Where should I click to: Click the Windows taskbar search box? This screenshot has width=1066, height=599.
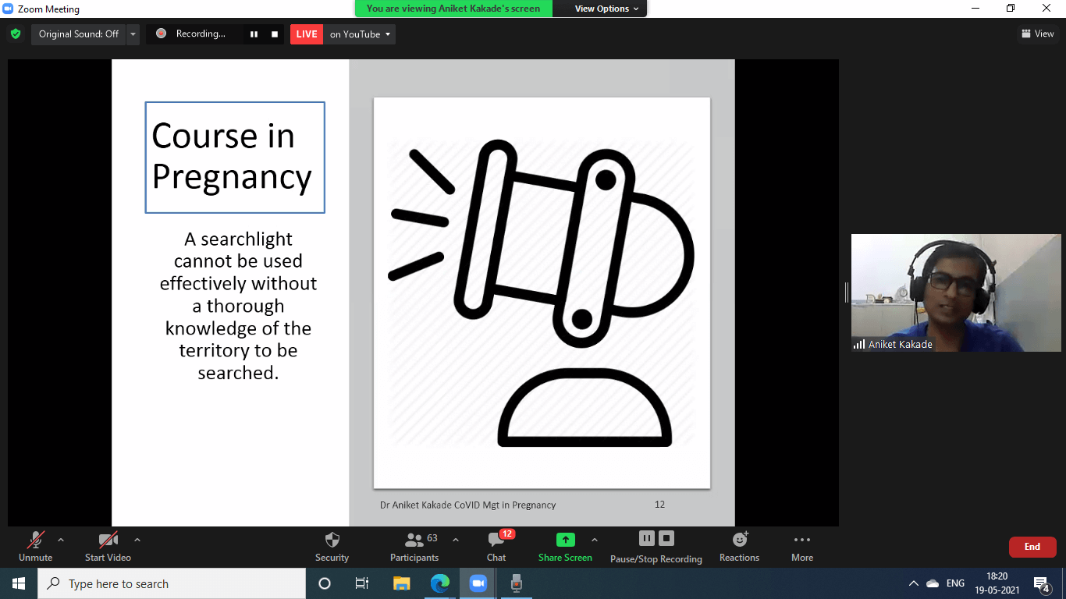tap(172, 583)
